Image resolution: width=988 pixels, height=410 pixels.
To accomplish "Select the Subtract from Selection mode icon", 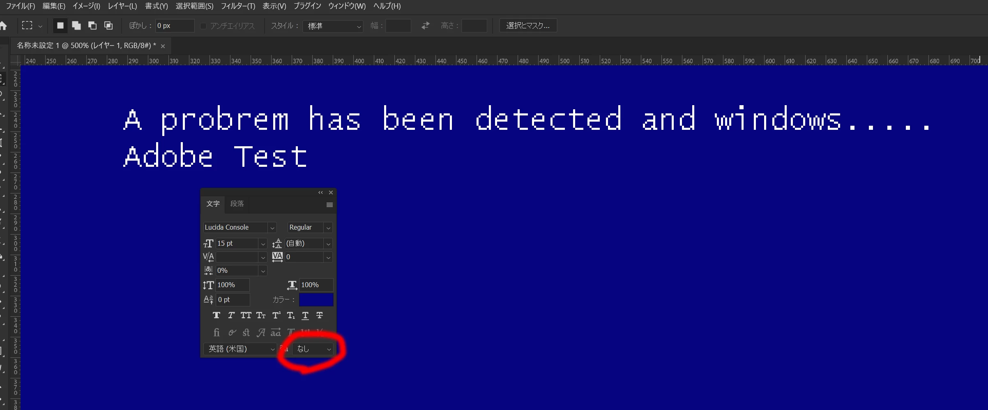I will pos(92,25).
